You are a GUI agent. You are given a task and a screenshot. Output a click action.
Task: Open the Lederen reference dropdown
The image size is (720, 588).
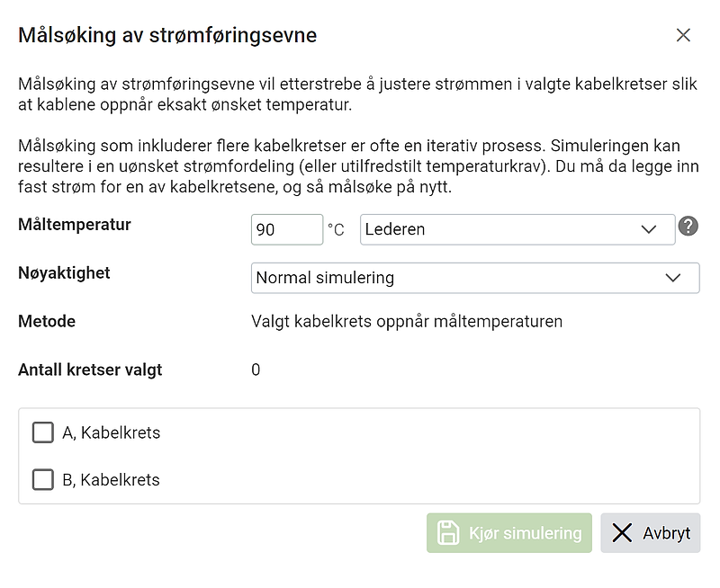(517, 229)
